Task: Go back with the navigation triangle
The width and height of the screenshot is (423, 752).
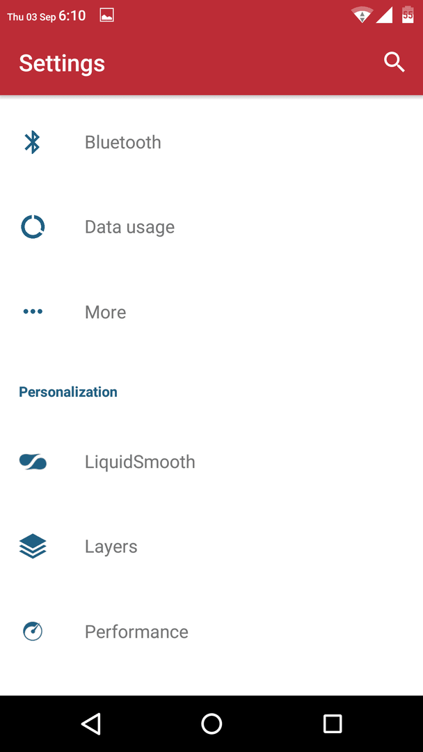Action: [x=91, y=723]
